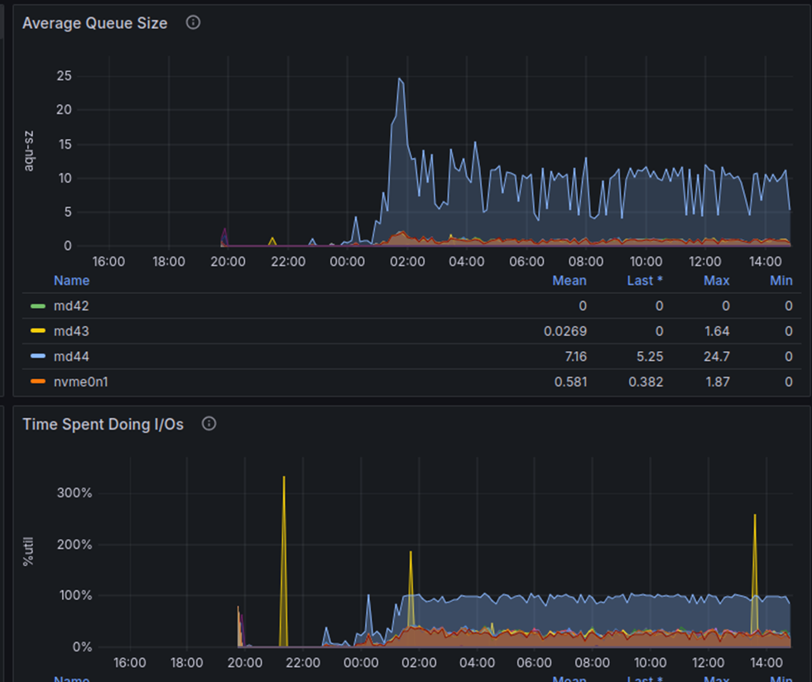Sort the legend by the Min column
This screenshot has width=812, height=682.
coord(781,281)
